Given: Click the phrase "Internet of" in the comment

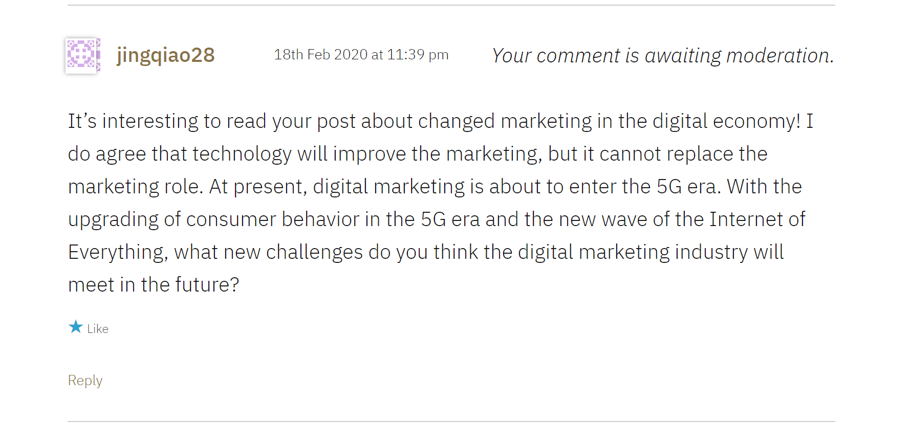Looking at the screenshot, I should point(757,219).
